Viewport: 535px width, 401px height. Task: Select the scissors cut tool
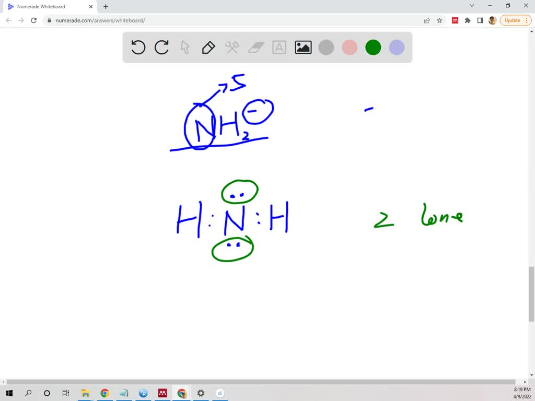pyautogui.click(x=232, y=48)
